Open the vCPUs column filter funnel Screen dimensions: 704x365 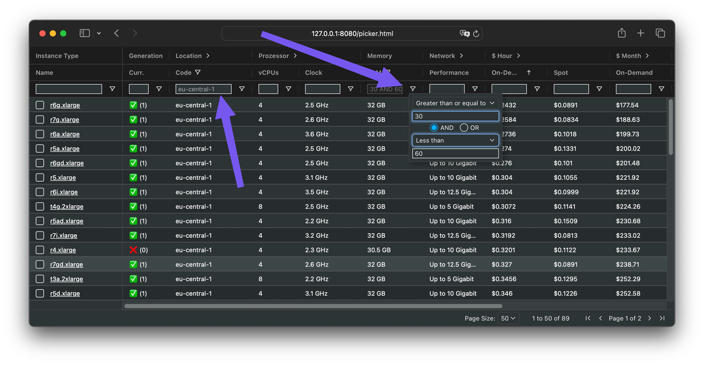(289, 88)
